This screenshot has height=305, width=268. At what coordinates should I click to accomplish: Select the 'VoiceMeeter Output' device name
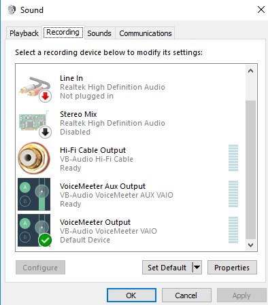[95, 222]
